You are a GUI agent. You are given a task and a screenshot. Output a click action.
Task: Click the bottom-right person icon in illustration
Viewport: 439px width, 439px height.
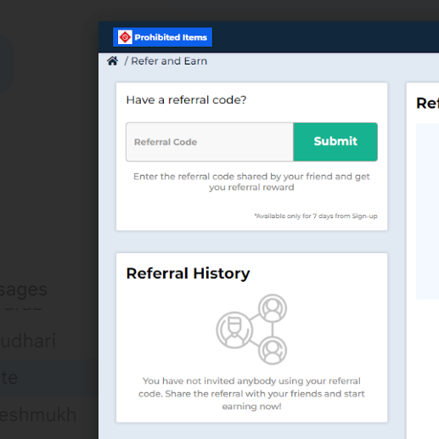pos(273,351)
